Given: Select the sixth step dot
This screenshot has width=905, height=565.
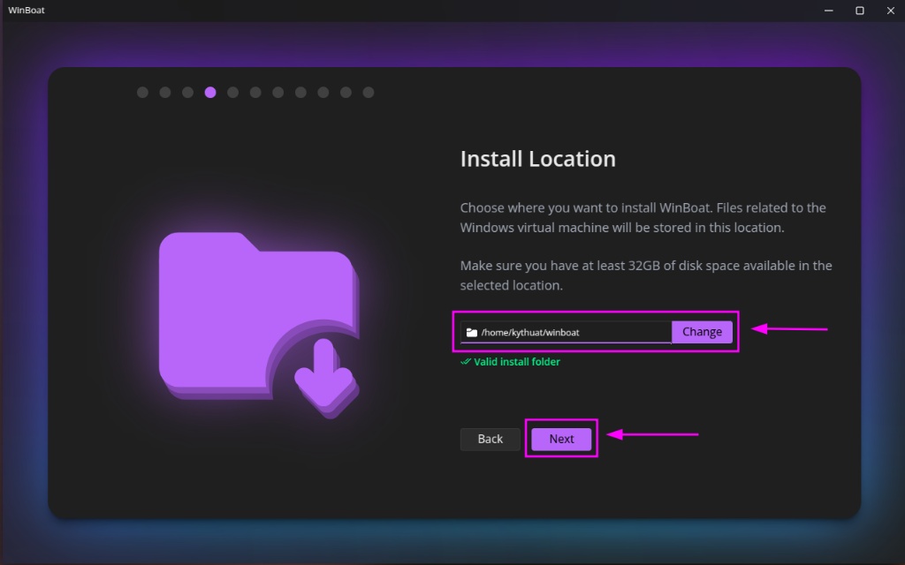Looking at the screenshot, I should coord(255,92).
